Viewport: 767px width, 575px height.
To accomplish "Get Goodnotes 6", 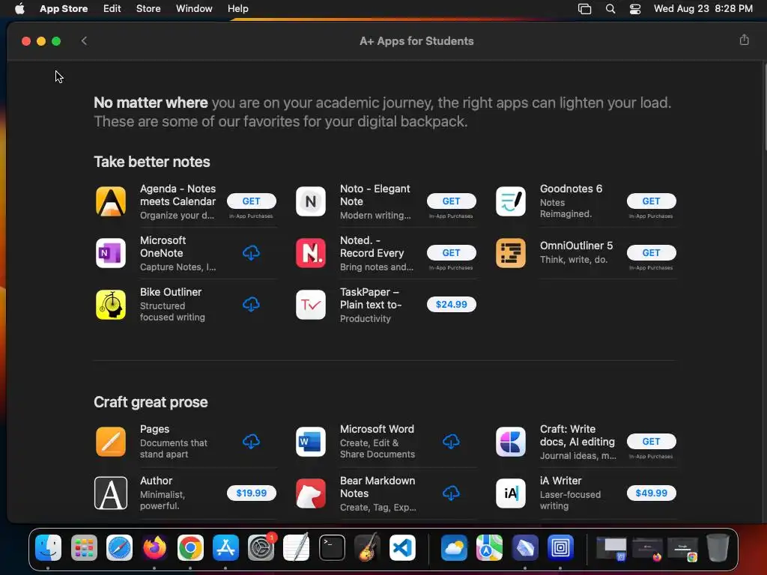I will point(651,201).
